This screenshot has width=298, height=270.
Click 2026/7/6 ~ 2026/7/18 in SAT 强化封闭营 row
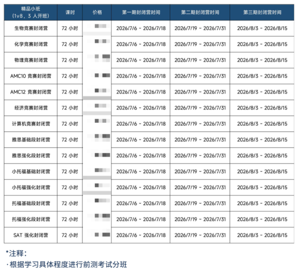click(141, 236)
